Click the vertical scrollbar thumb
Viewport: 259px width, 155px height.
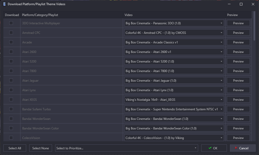(x=254, y=26)
